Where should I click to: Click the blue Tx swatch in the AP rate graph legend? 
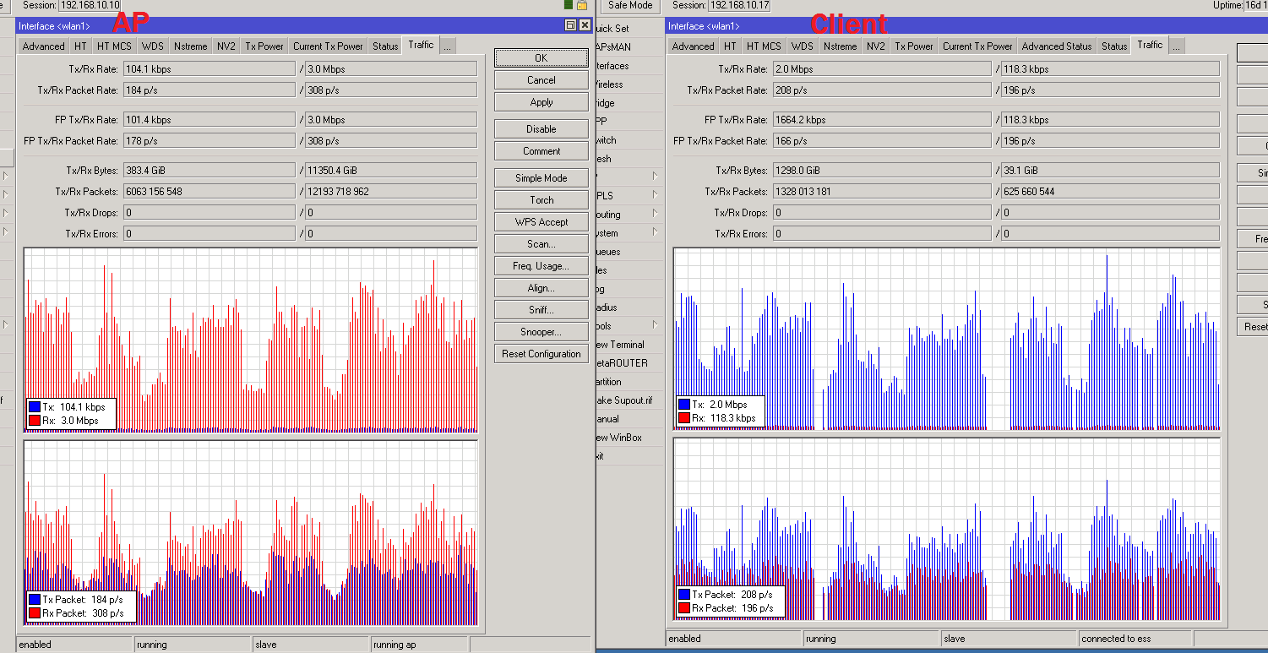click(x=35, y=407)
